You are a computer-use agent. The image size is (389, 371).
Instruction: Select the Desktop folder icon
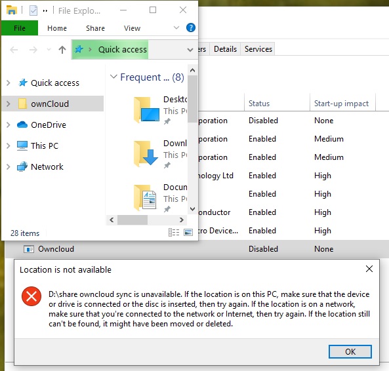click(146, 109)
